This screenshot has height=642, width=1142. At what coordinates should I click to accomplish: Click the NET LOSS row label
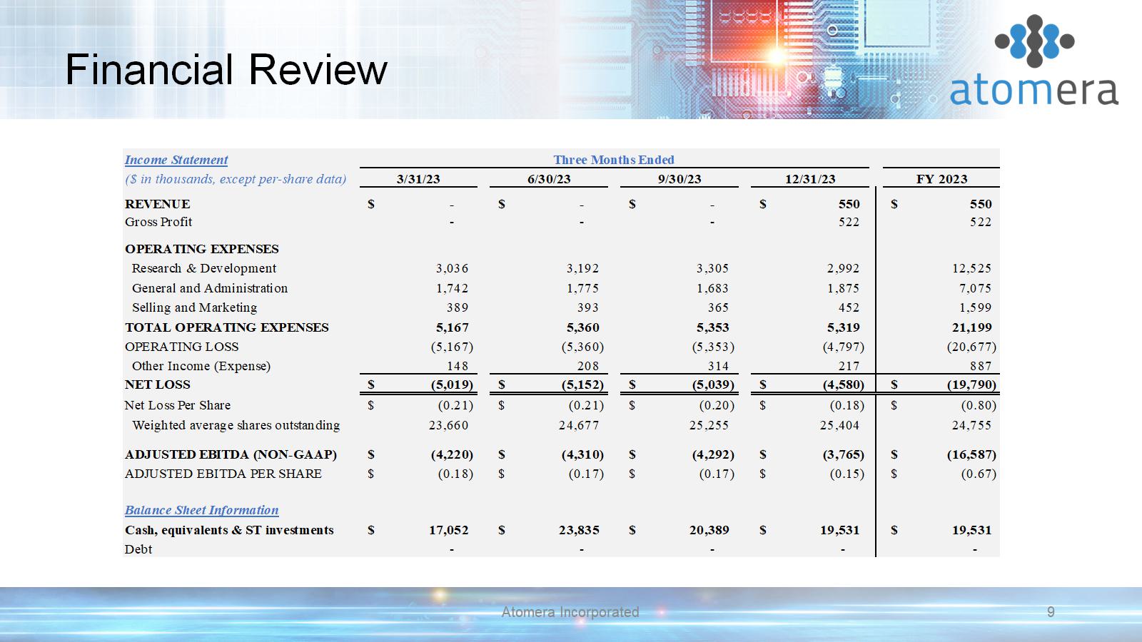tap(158, 384)
